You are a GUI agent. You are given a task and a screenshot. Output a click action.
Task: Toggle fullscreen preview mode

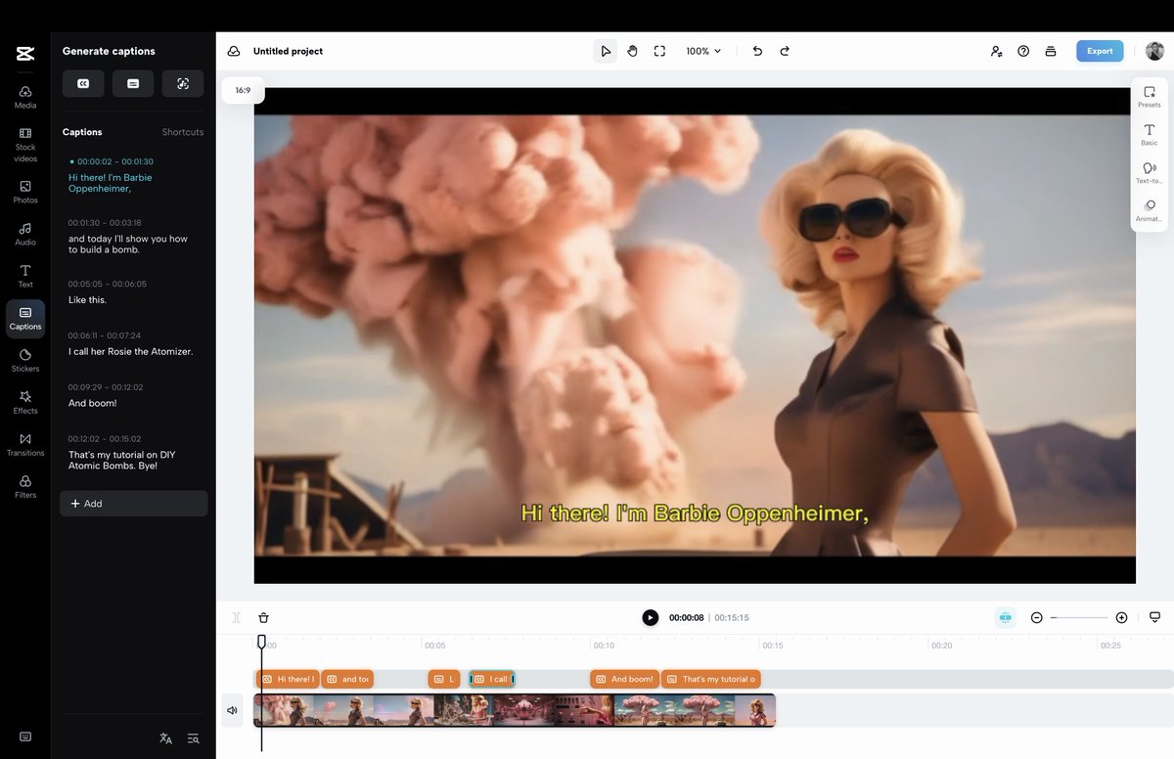[659, 51]
